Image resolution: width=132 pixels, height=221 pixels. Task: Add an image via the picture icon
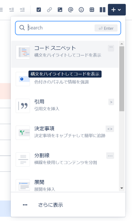pos(60,10)
